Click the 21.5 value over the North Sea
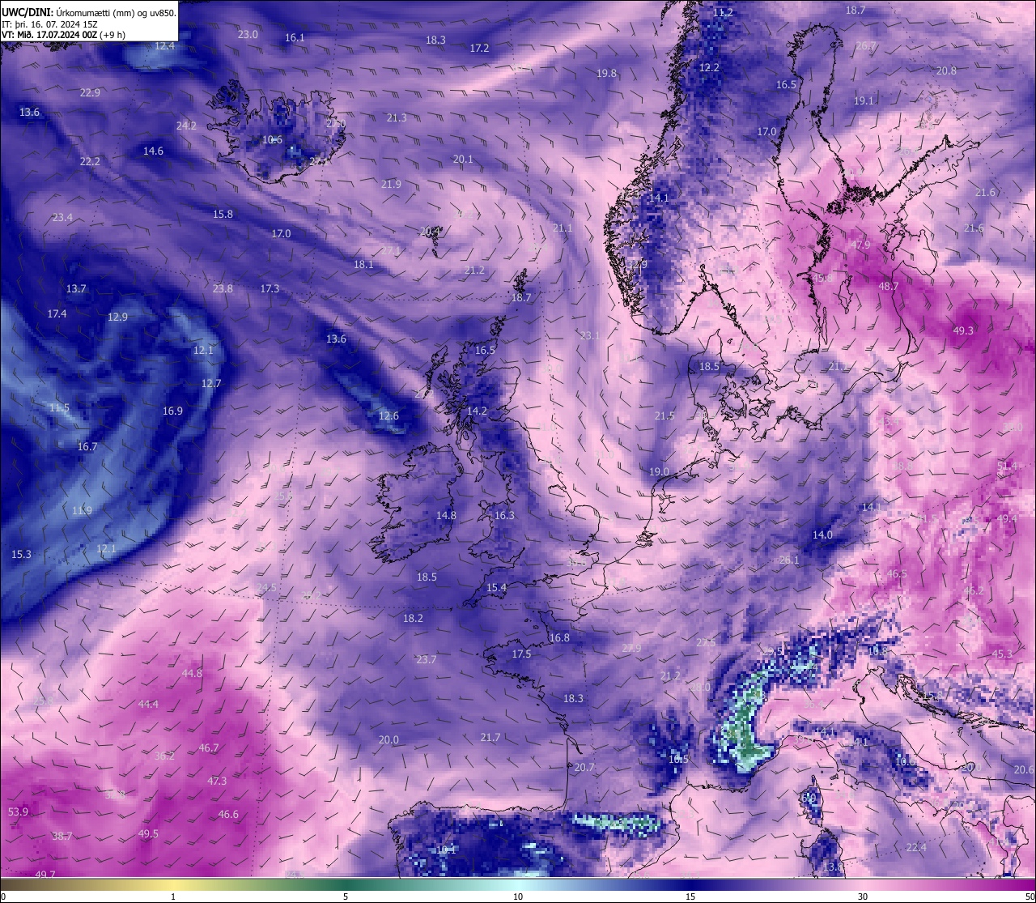 tap(664, 415)
